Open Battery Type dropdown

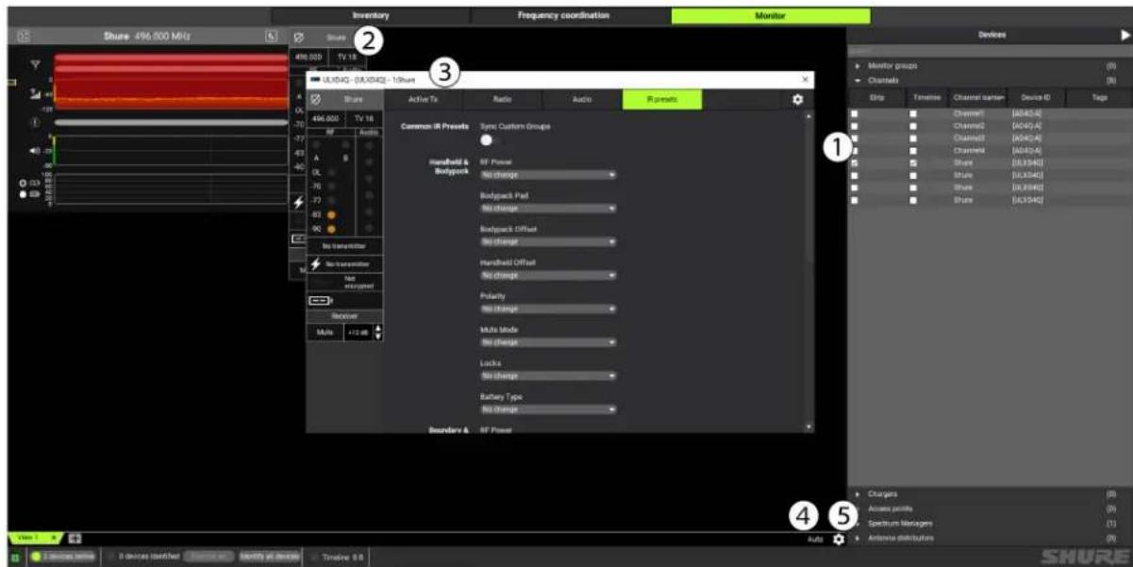(x=548, y=409)
